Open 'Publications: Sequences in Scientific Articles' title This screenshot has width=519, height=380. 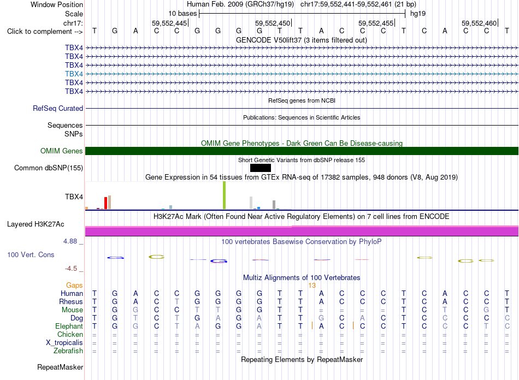pos(302,117)
